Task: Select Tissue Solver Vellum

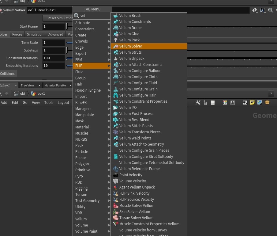Action: click(x=149, y=218)
